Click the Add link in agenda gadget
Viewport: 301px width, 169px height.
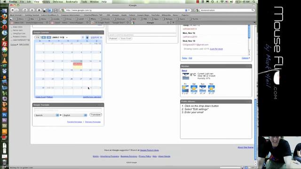[190, 58]
